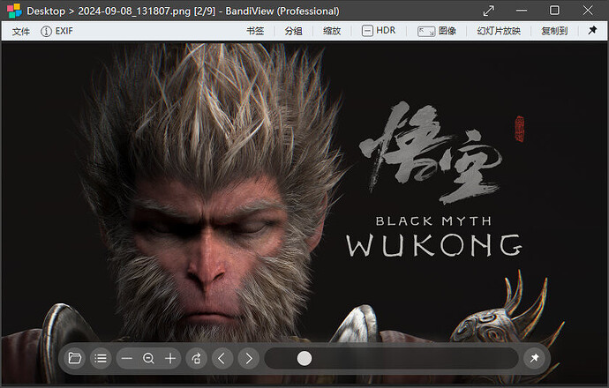Toggle HDR mode

pos(378,30)
